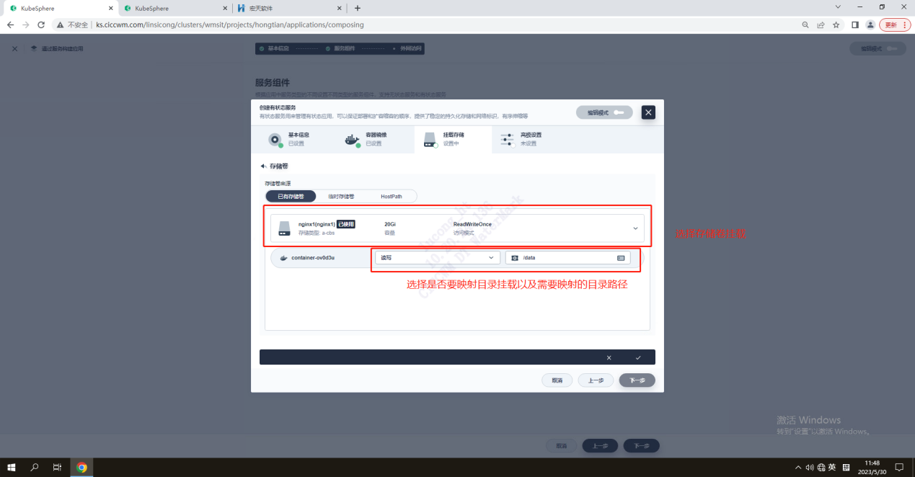Open the 基本信息 step tab
915x477 pixels.
[291, 139]
